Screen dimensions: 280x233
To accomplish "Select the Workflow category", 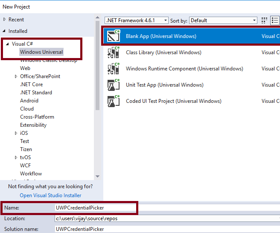I will click(31, 174).
